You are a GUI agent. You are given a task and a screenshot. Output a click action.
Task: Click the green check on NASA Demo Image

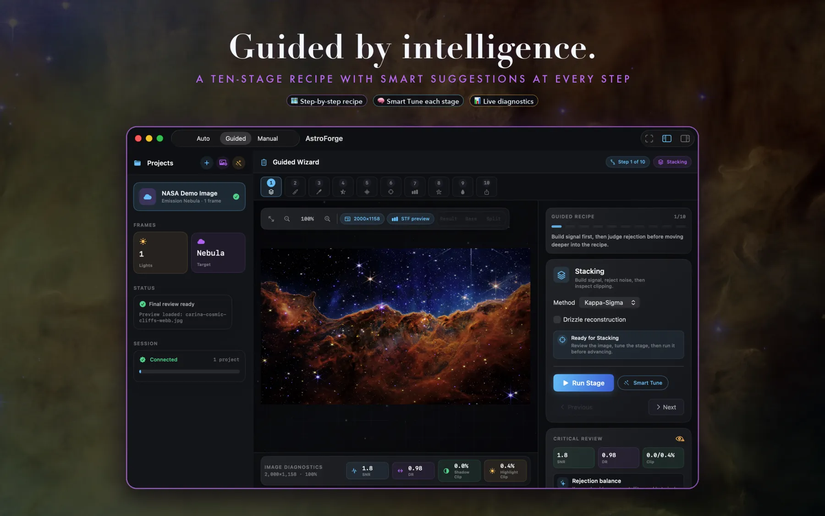pyautogui.click(x=236, y=197)
